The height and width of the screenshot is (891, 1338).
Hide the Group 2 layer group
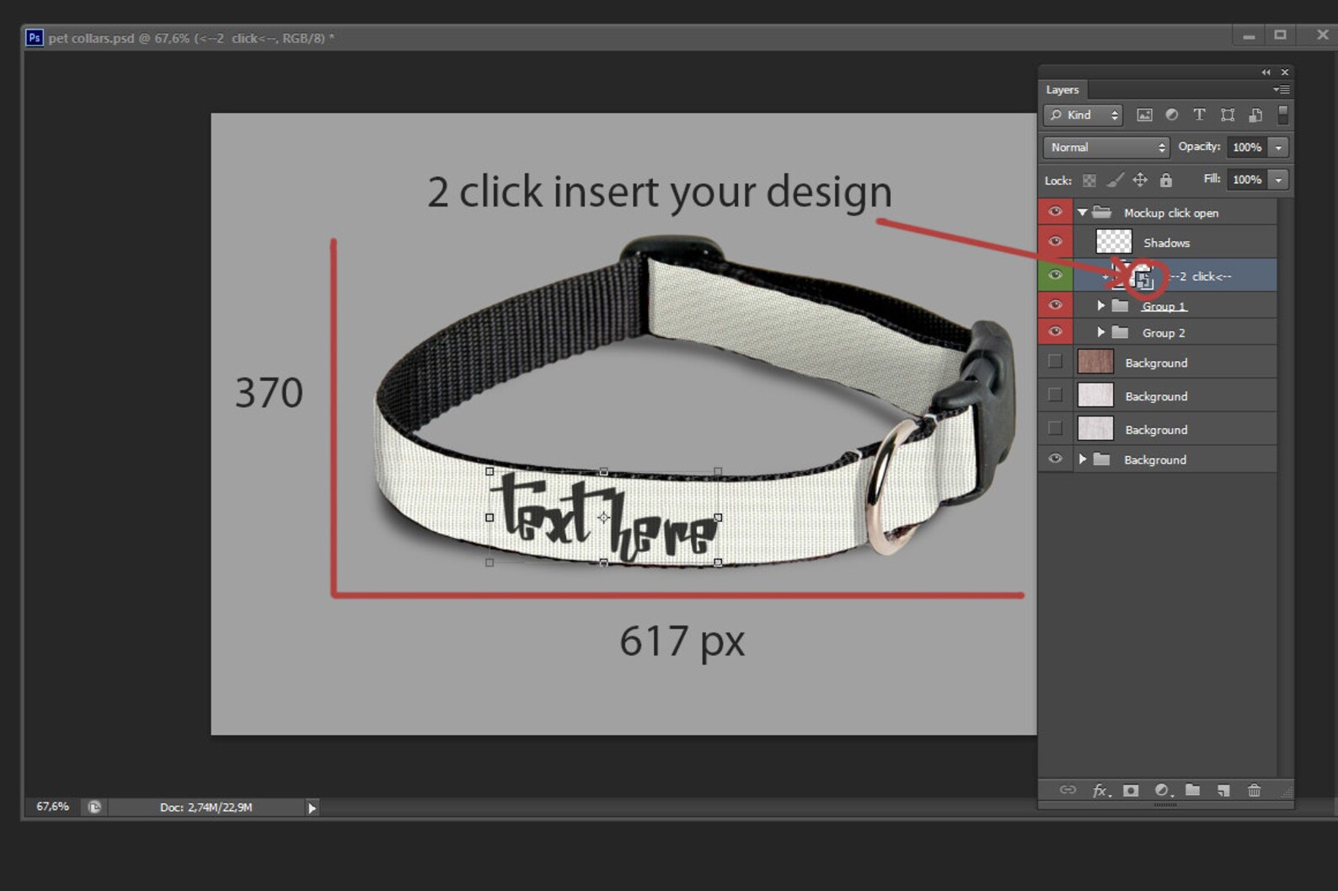[x=1055, y=332]
